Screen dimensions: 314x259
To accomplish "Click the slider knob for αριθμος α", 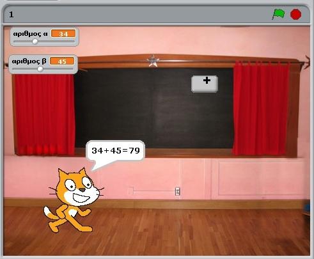I will click(x=35, y=42).
